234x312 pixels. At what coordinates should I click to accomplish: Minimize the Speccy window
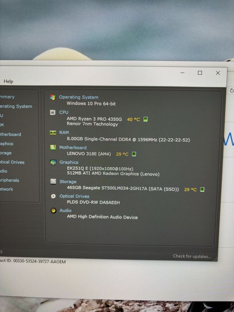(x=182, y=73)
